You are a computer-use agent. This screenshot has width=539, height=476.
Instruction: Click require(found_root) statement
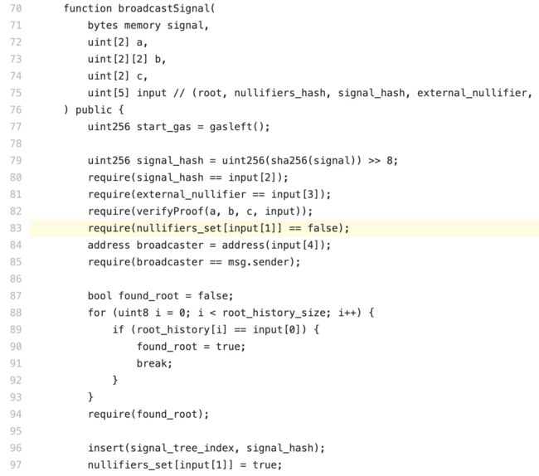[x=148, y=415]
